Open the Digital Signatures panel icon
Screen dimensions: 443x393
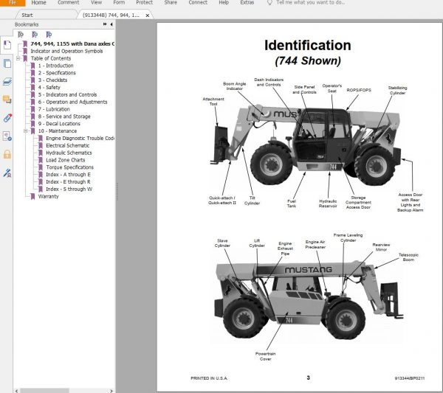(7, 173)
